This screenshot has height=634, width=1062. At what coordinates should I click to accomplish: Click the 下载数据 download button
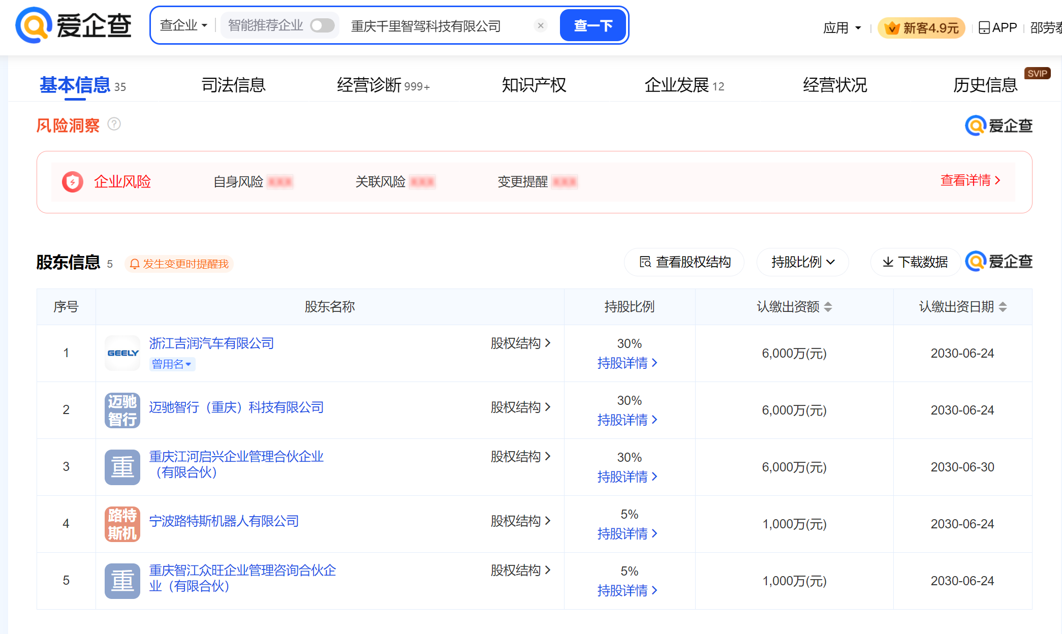coord(915,262)
